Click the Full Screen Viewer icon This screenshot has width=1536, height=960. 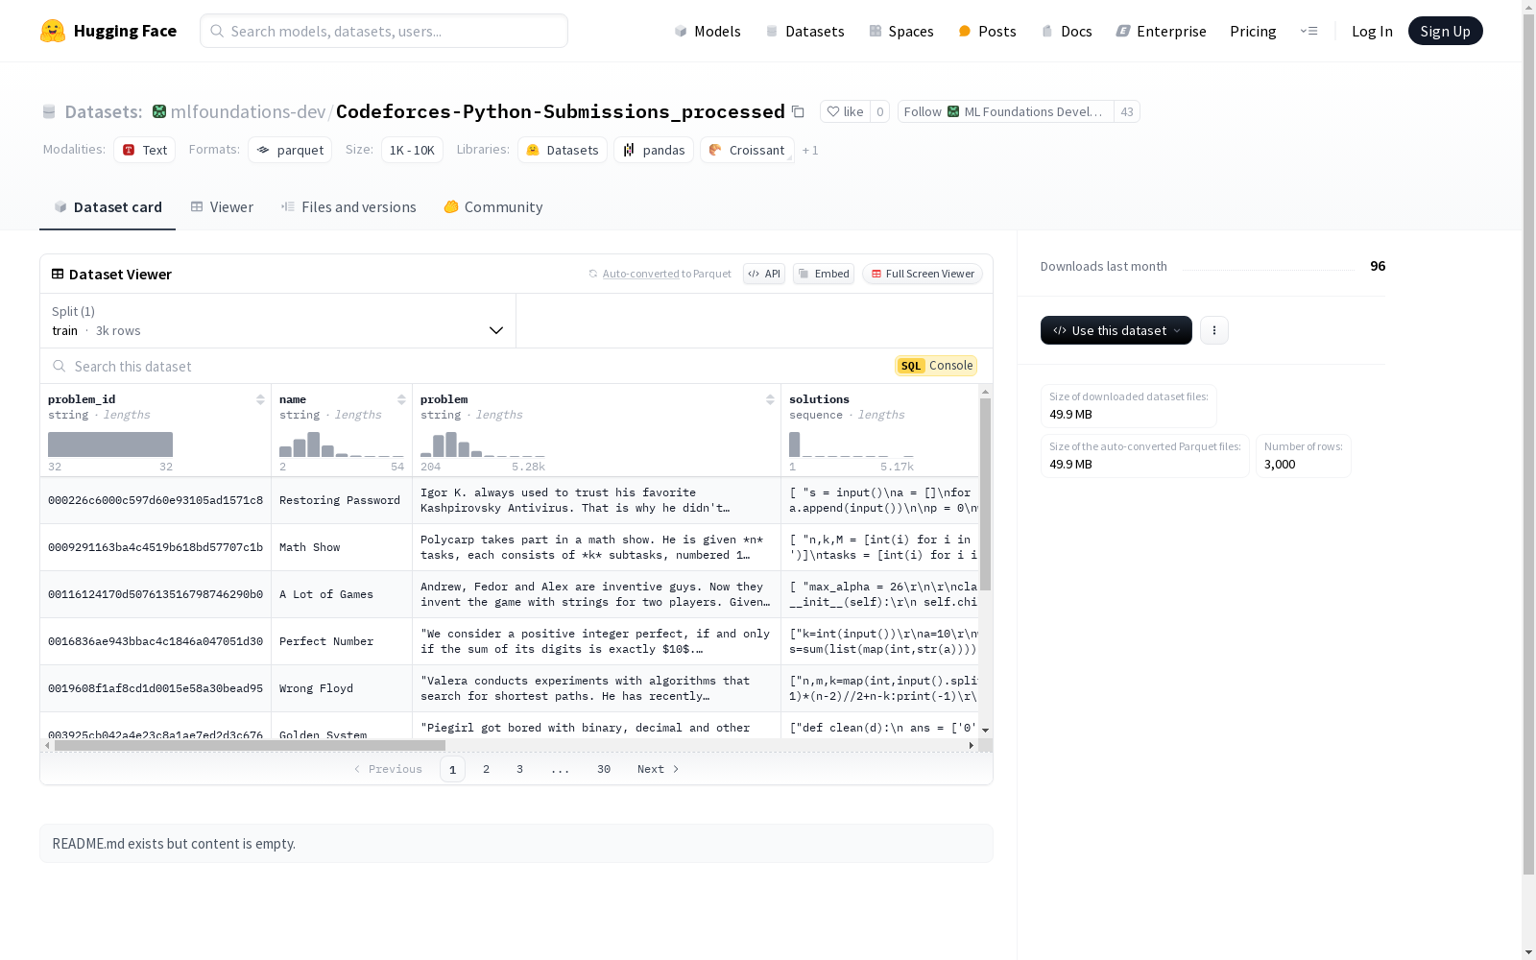(x=921, y=274)
